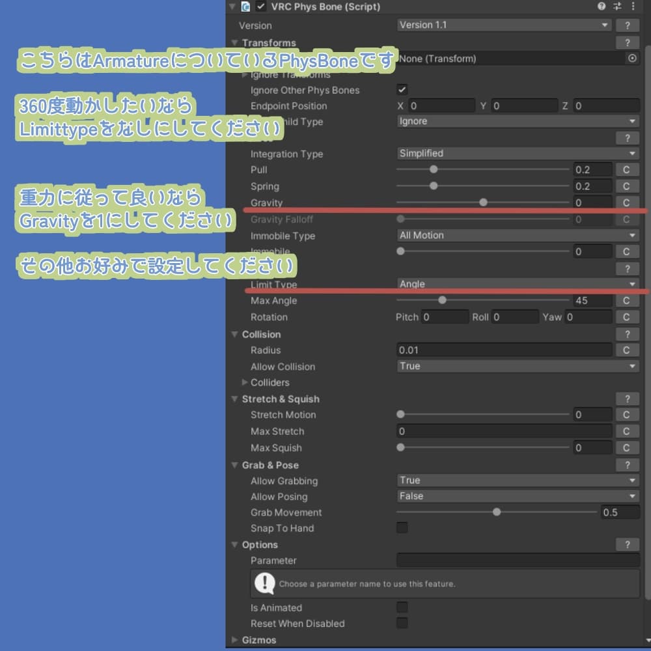Click the Limits section help button
Screen dimensions: 651x651
click(x=628, y=269)
